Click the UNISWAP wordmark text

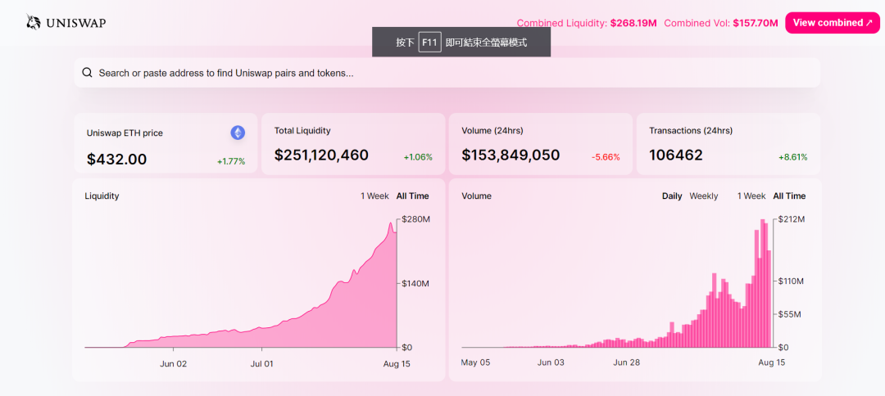pos(76,23)
